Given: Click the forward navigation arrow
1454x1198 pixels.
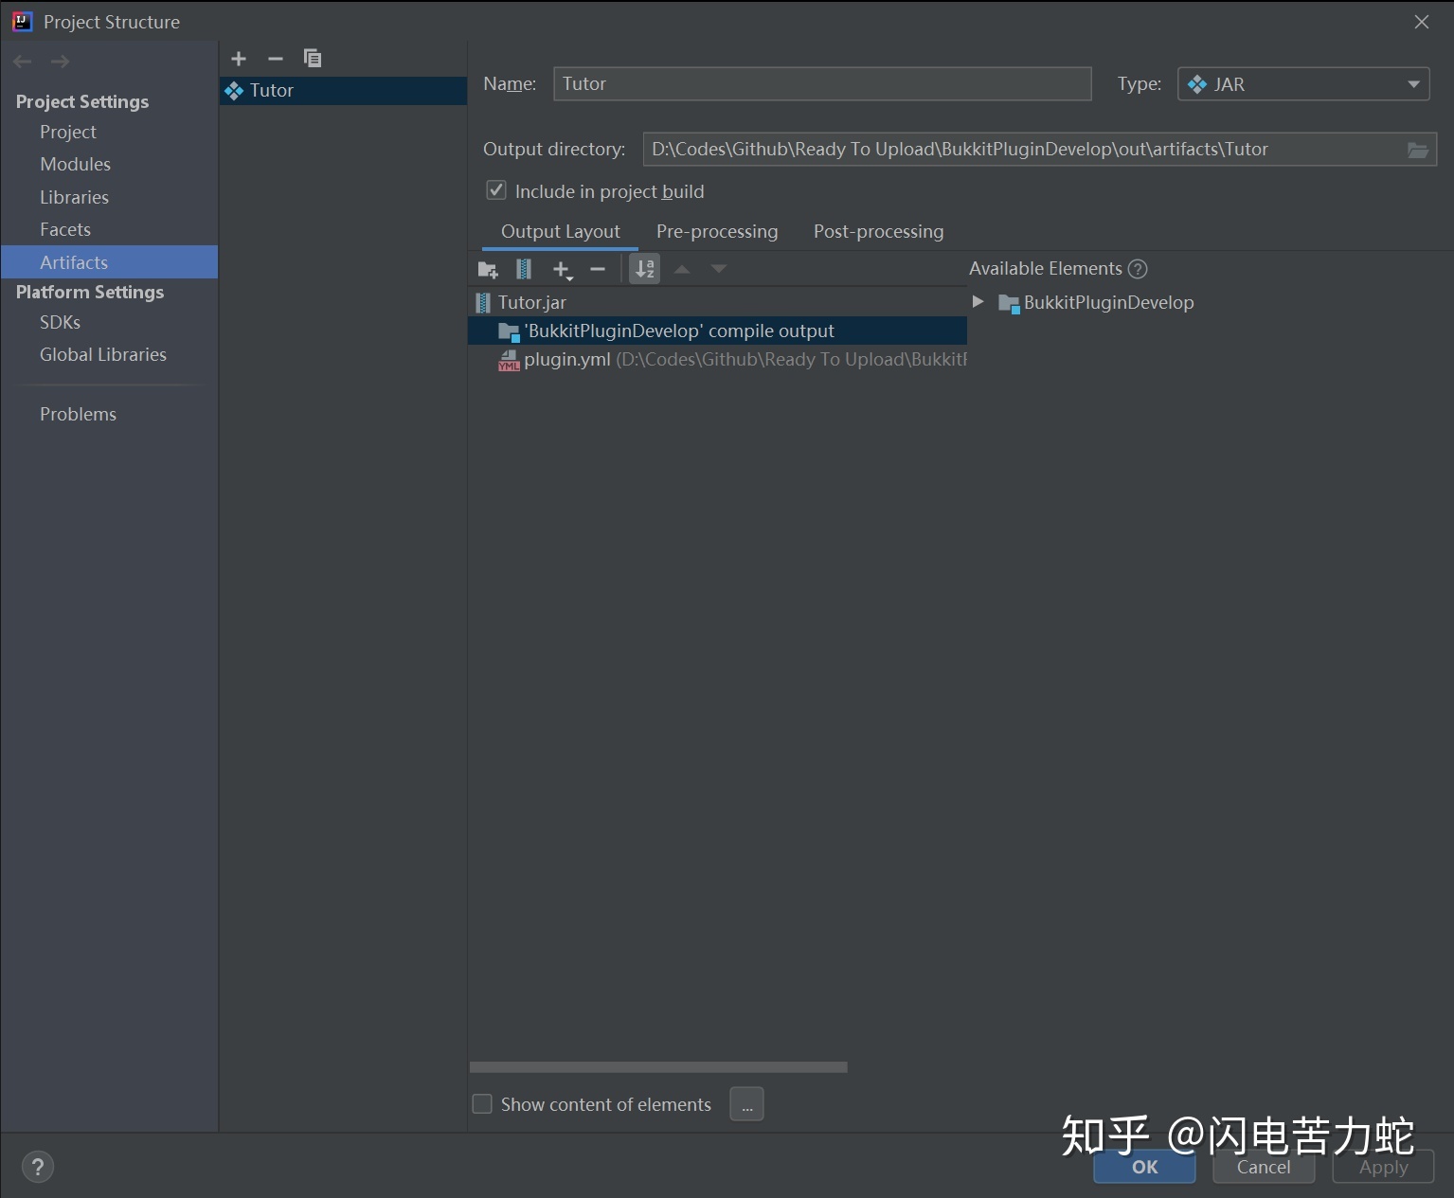Looking at the screenshot, I should click(x=60, y=62).
